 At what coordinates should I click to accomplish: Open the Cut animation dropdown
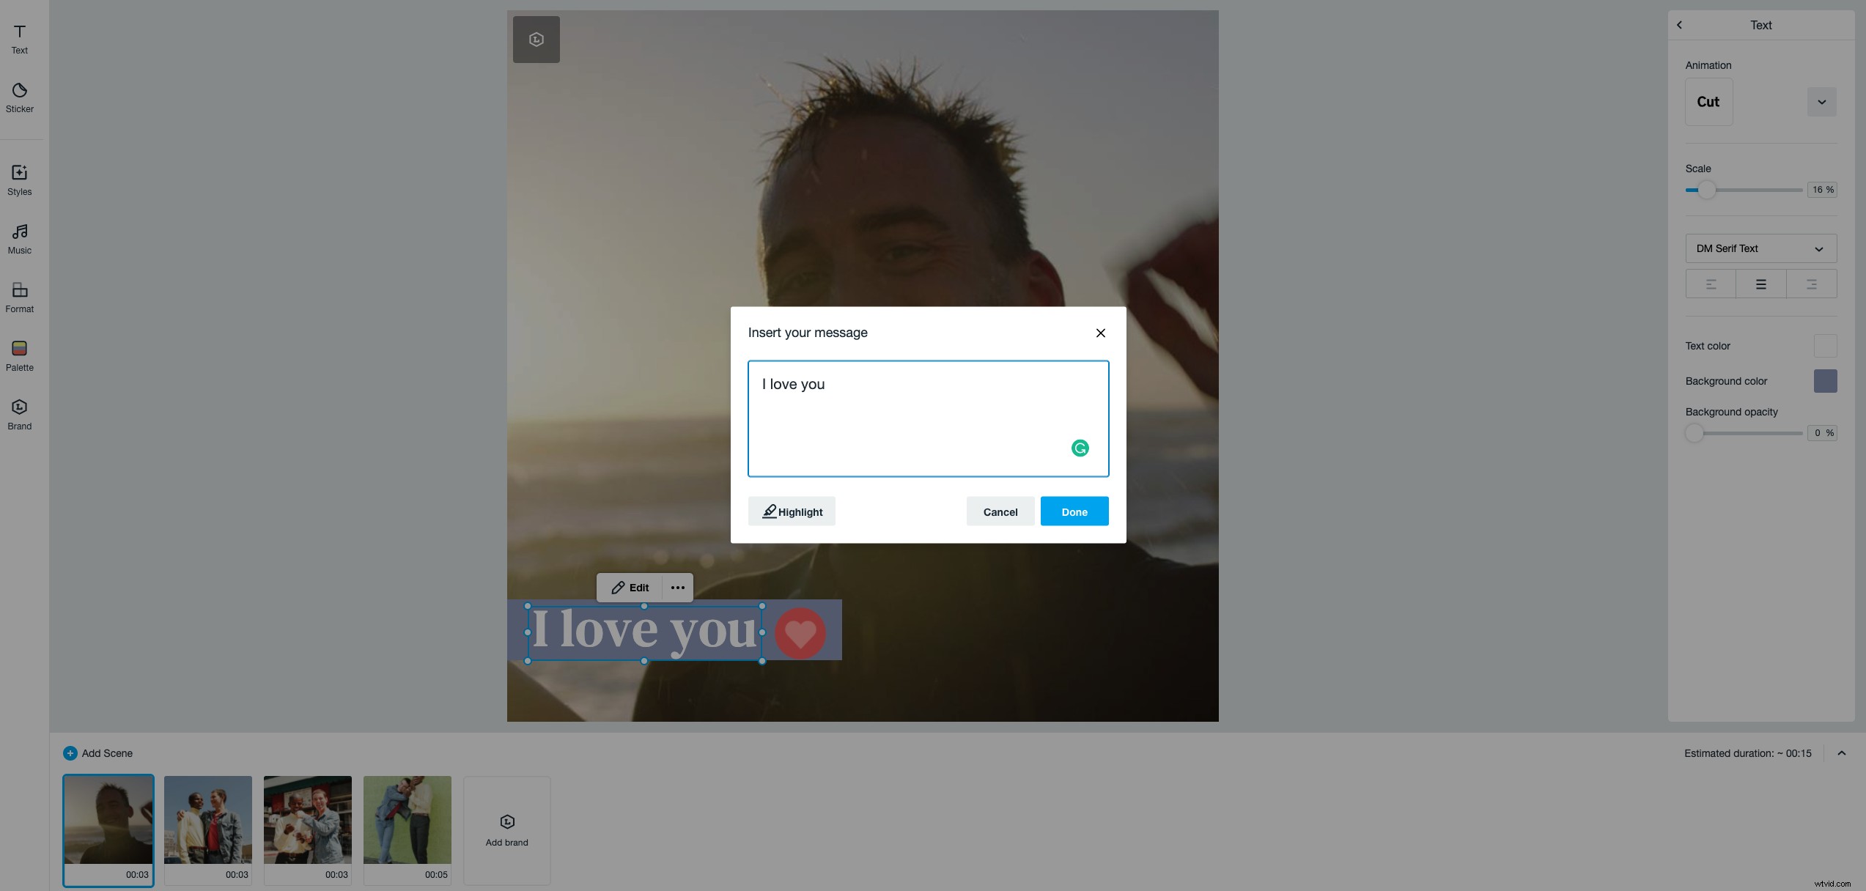pos(1822,102)
